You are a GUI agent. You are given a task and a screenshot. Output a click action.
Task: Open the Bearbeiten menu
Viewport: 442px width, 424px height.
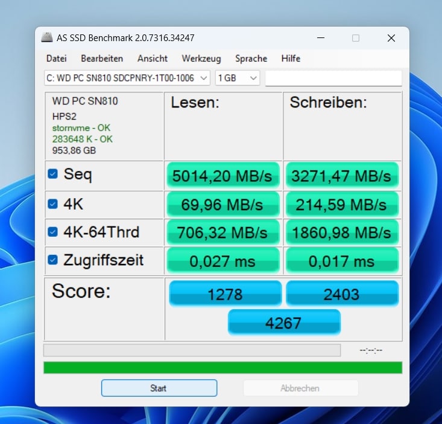(102, 59)
